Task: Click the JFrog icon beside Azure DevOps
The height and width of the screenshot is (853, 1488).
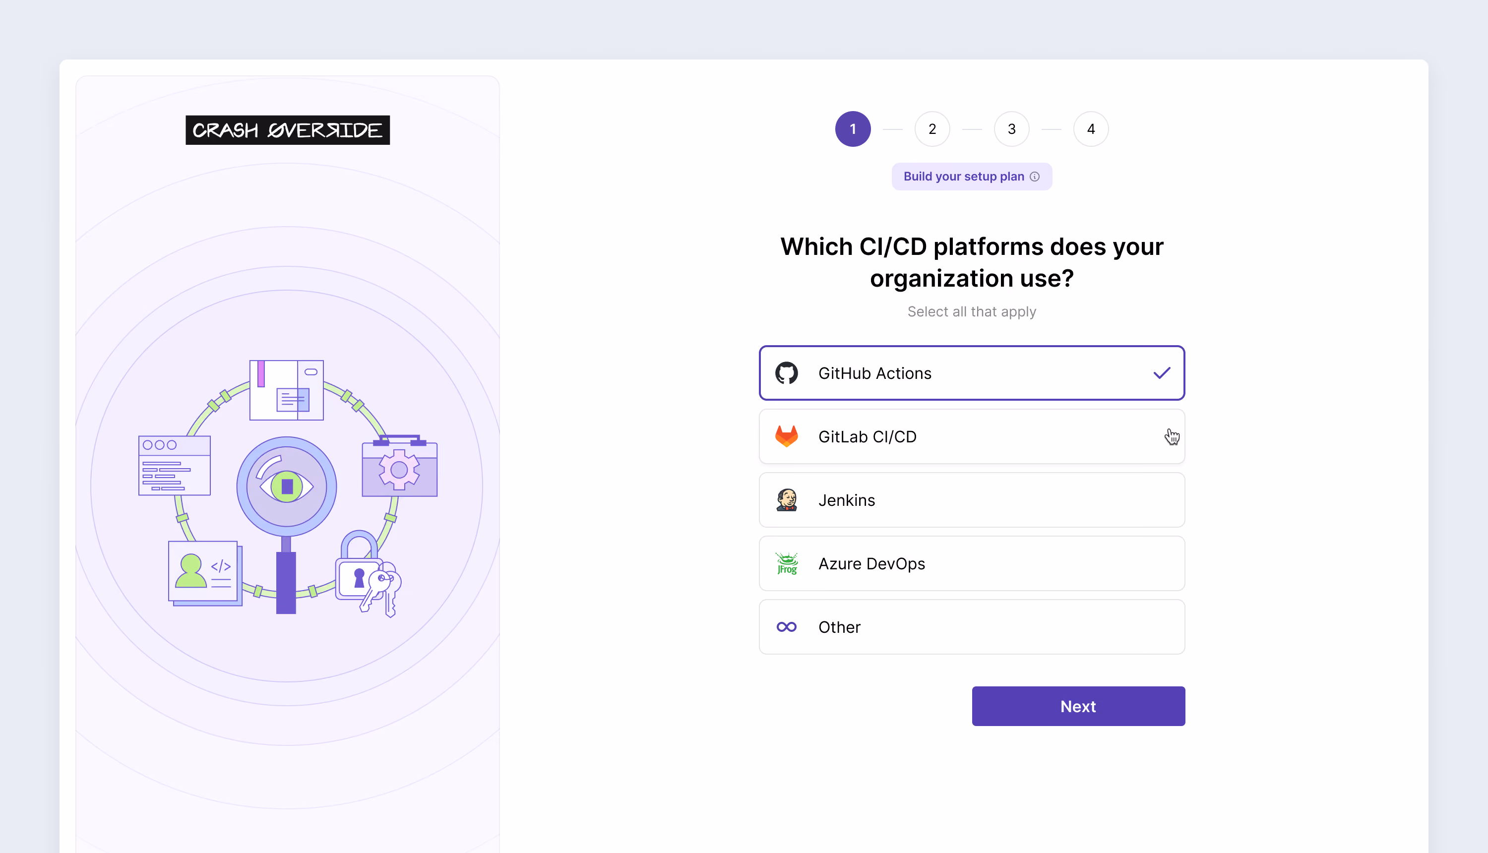Action: point(786,563)
